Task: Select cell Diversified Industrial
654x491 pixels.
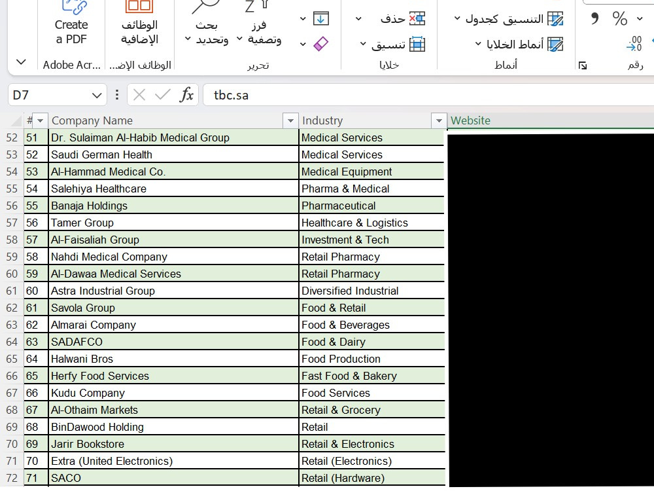Action: tap(372, 291)
